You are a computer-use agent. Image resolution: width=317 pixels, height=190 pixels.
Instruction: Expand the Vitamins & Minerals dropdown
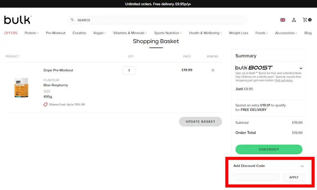[130, 33]
